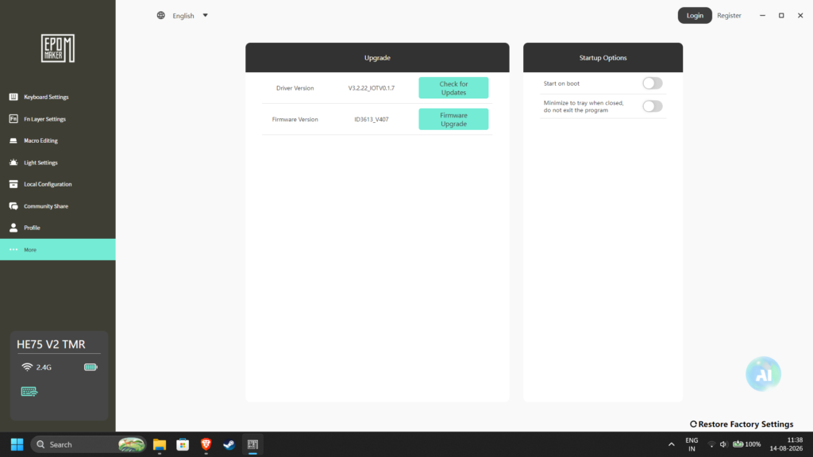Click the taskbar Search box
This screenshot has width=813, height=457.
(x=89, y=444)
